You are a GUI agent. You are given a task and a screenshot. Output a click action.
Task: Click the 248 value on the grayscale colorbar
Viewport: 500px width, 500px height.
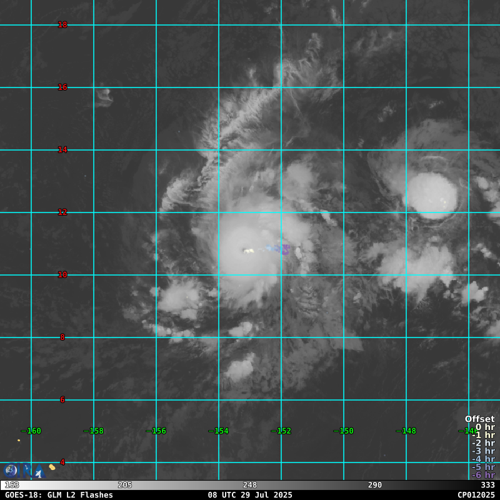pos(250,485)
